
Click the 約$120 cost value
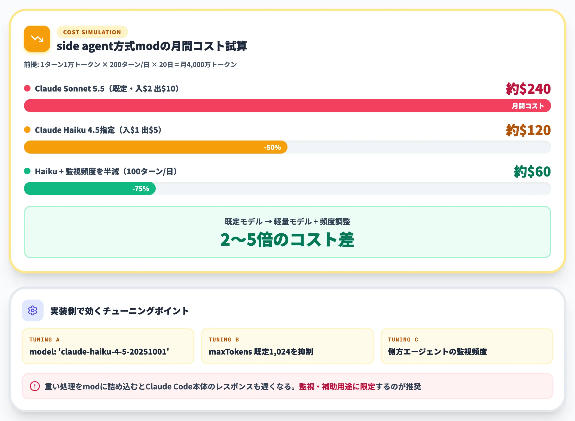coord(528,130)
